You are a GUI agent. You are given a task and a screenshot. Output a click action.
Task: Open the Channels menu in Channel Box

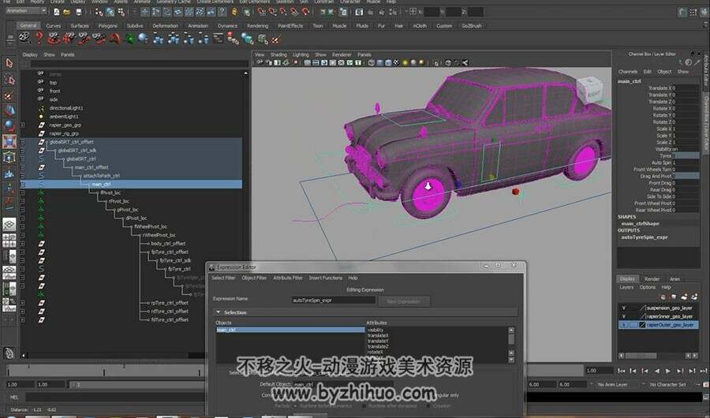click(x=628, y=72)
